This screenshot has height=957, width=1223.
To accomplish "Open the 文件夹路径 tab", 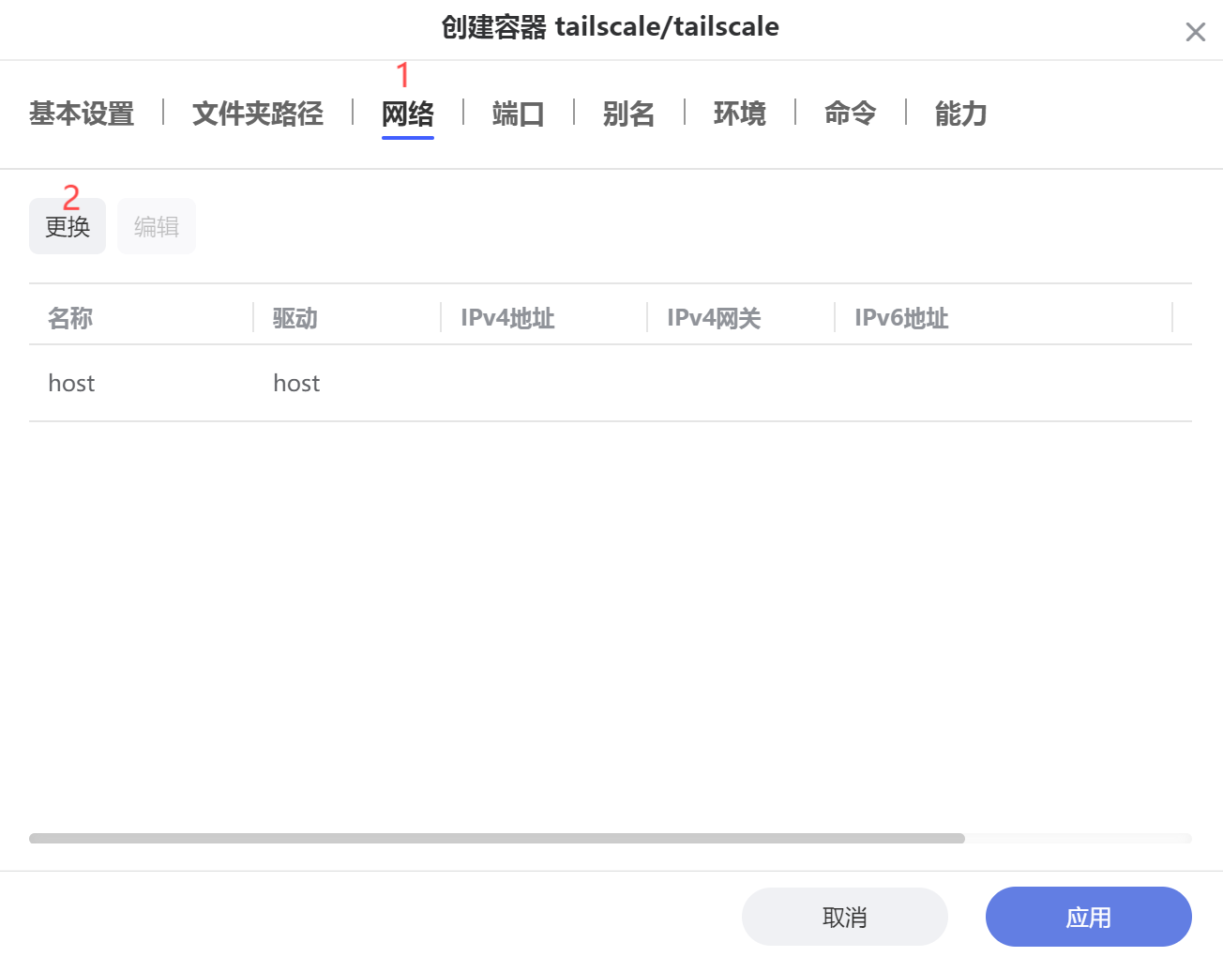I will [258, 114].
